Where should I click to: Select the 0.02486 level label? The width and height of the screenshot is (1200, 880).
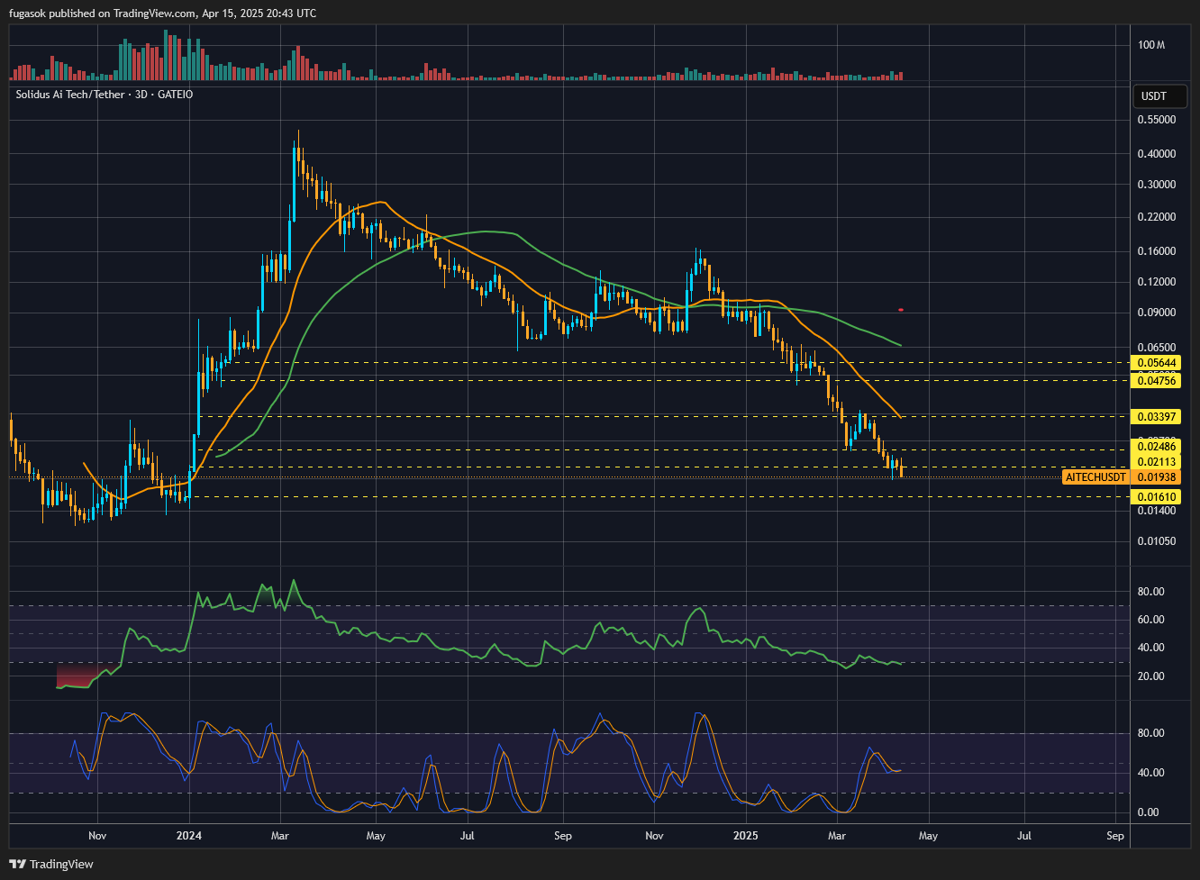(1156, 447)
